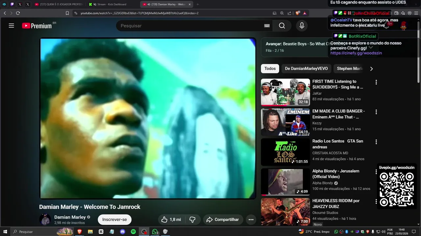Open system volume speaker tray icon
Viewport: 421px width, 236px height.
pos(383,232)
